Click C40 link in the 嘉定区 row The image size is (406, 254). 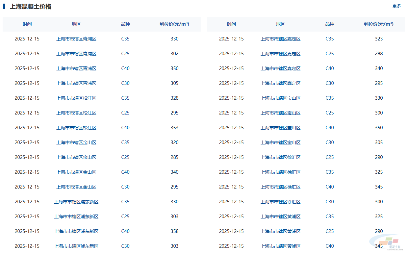click(x=330, y=68)
